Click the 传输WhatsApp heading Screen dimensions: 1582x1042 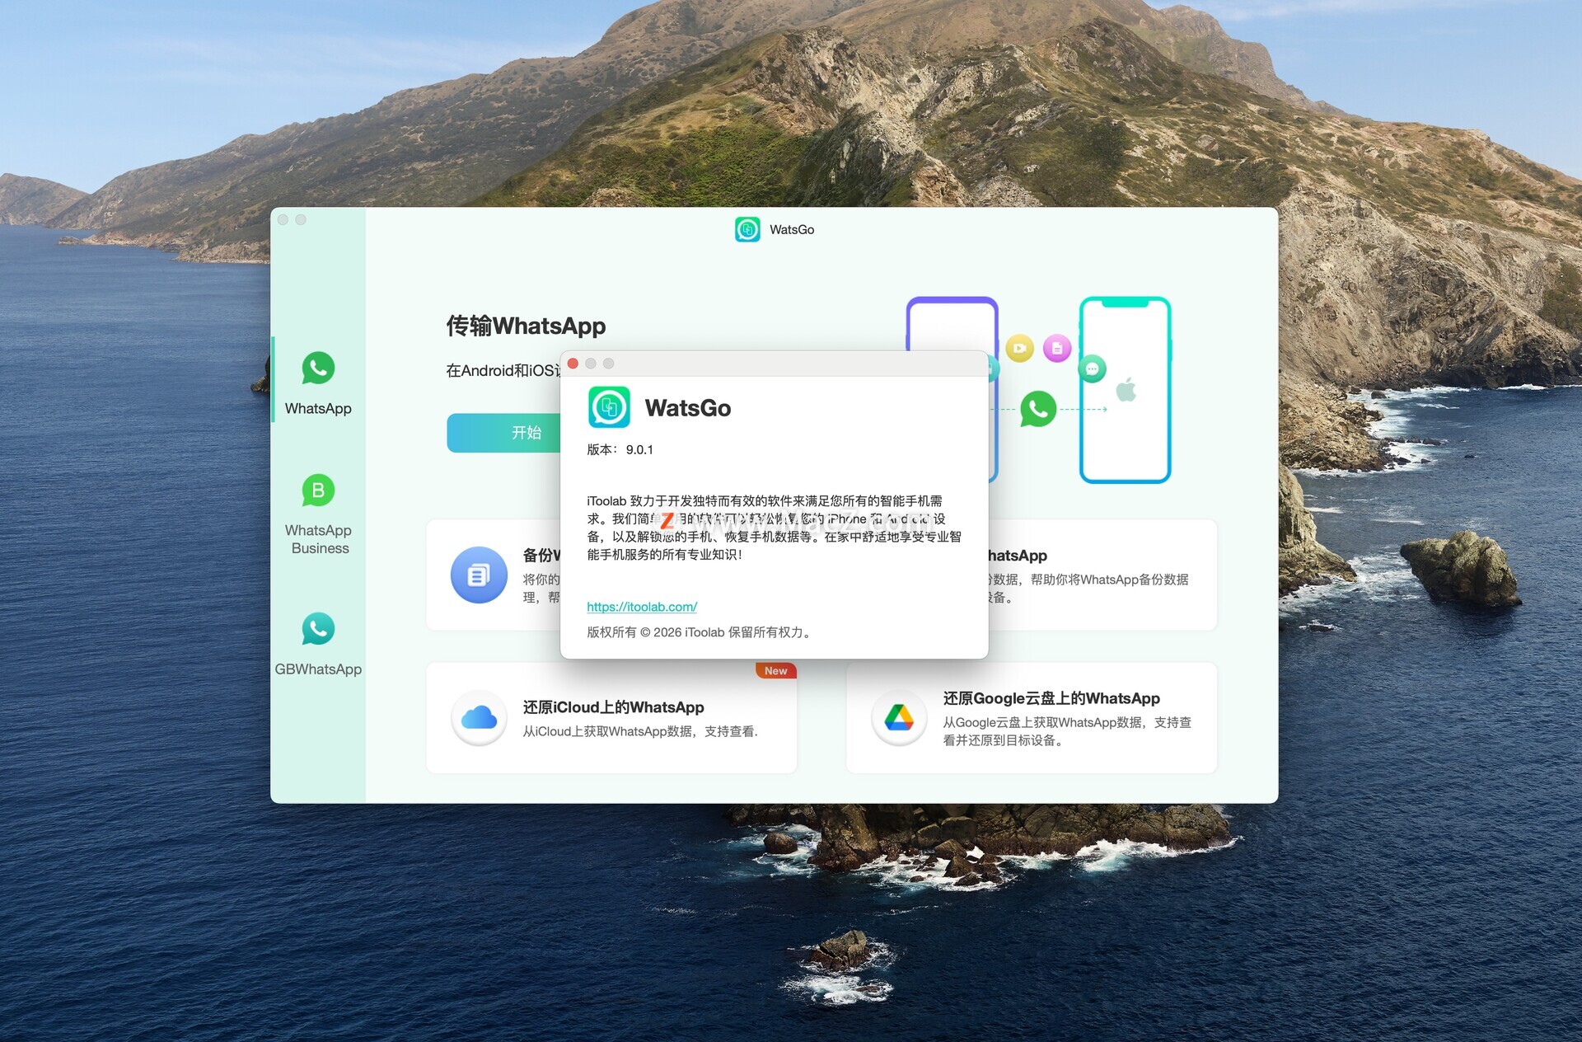pyautogui.click(x=526, y=326)
